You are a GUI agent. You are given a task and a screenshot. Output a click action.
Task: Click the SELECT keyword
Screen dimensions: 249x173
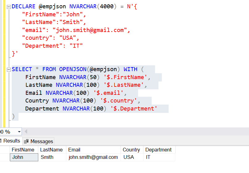pyautogui.click(x=22, y=69)
